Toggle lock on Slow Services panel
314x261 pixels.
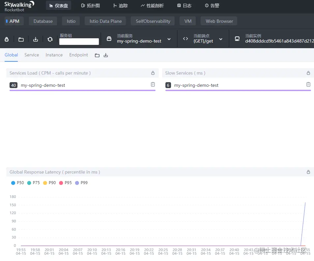(x=308, y=73)
